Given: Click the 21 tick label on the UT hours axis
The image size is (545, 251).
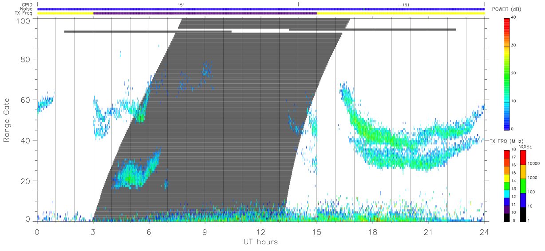Looking at the screenshot, I should pyautogui.click(x=428, y=232).
